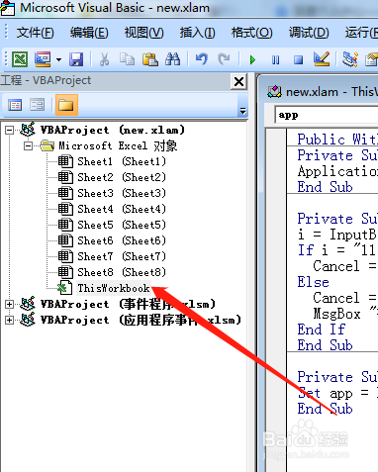Expand VBAProject (应用程序事件.xlsm) node

coord(9,320)
